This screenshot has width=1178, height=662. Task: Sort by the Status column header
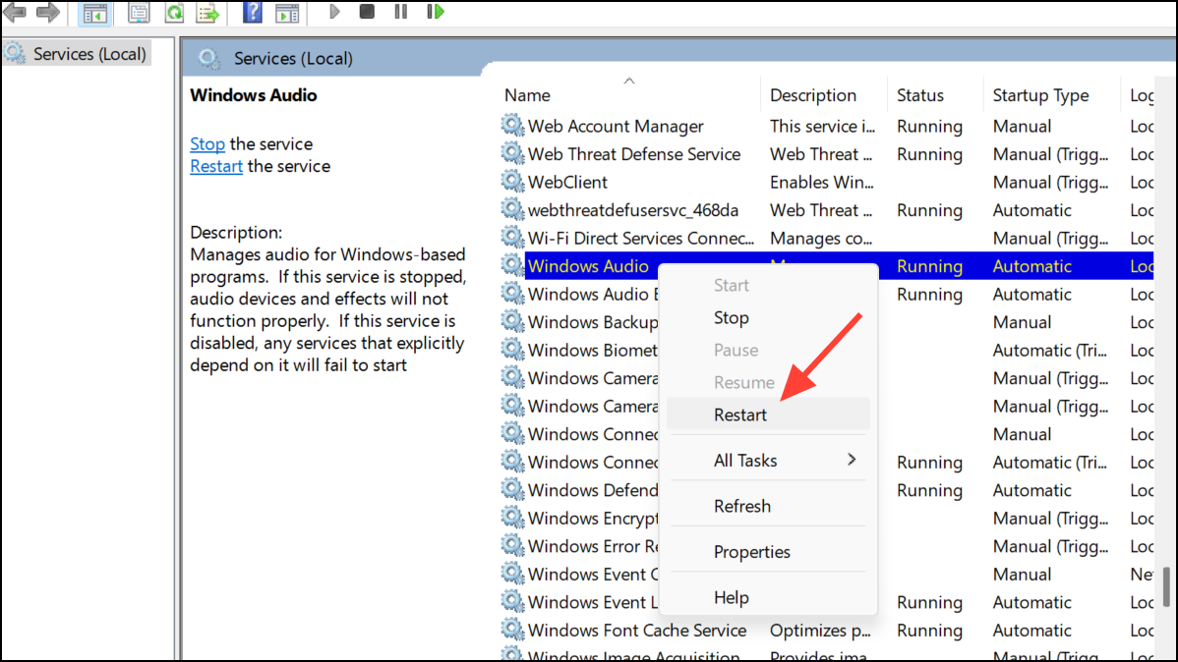coord(919,95)
